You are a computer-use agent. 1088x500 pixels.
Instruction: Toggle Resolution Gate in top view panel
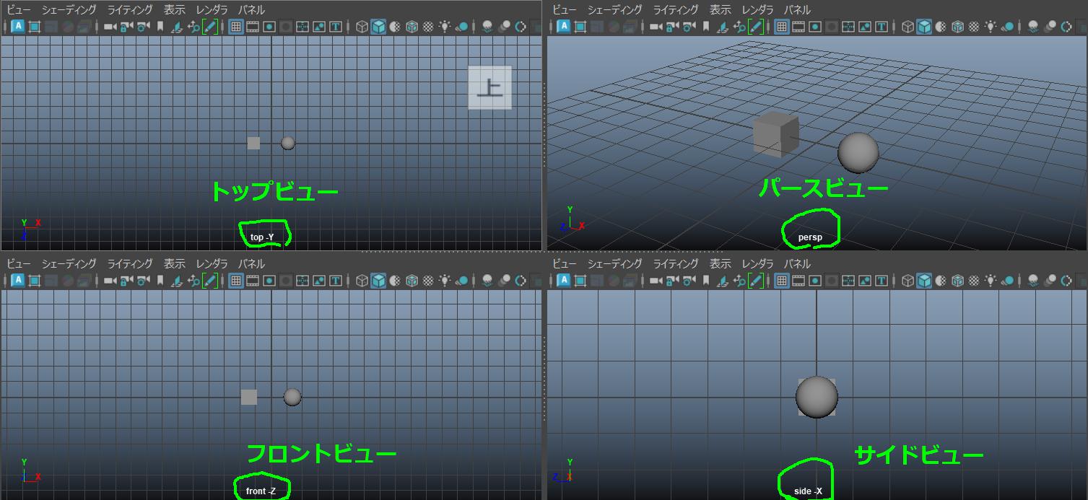pos(269,27)
